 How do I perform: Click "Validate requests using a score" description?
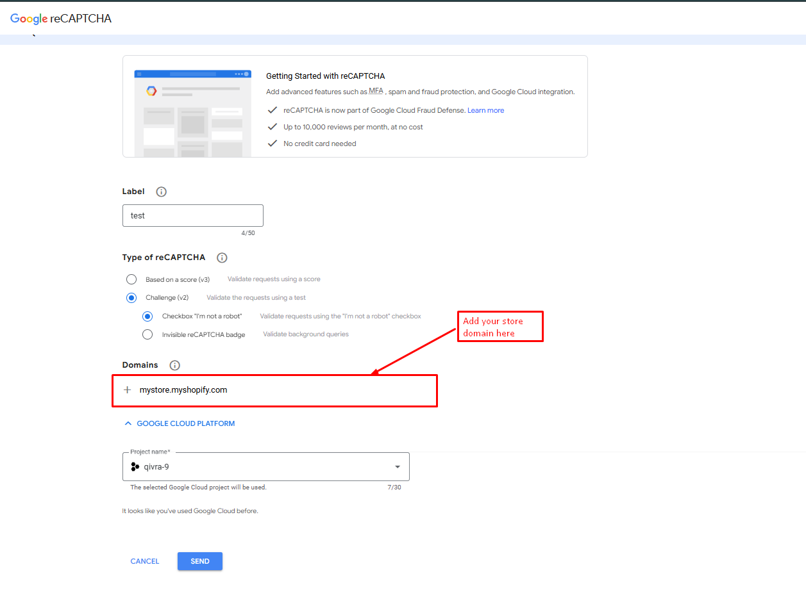point(274,279)
